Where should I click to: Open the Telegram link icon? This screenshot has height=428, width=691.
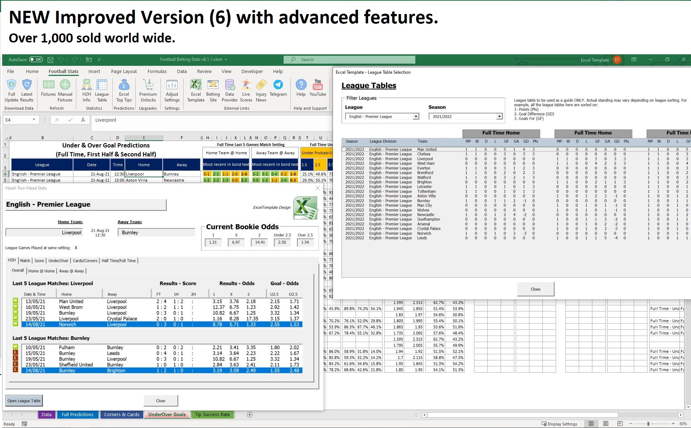pos(278,85)
